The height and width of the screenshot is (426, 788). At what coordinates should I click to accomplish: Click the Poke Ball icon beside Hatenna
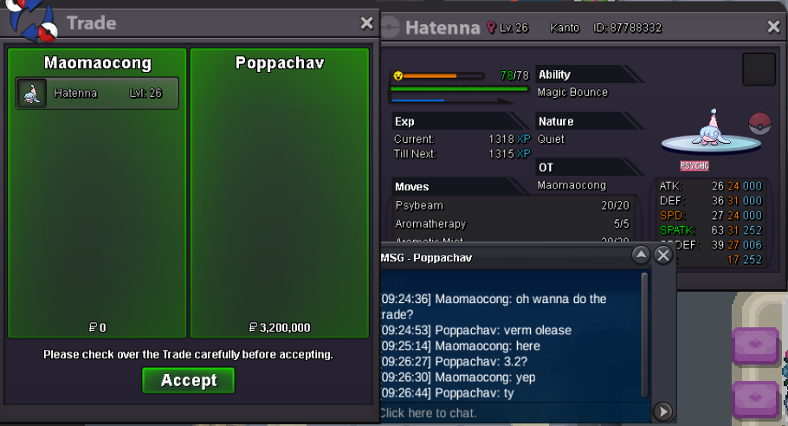click(x=759, y=122)
